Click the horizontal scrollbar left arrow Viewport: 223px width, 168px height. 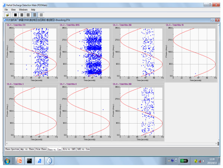pyautogui.click(x=7, y=143)
